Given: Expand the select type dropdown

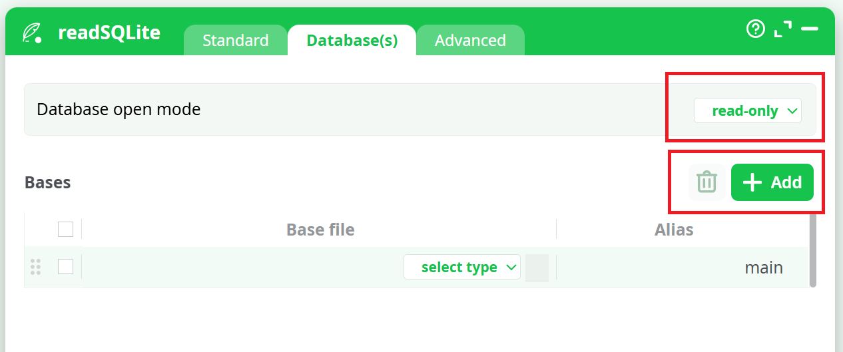Looking at the screenshot, I should [461, 267].
